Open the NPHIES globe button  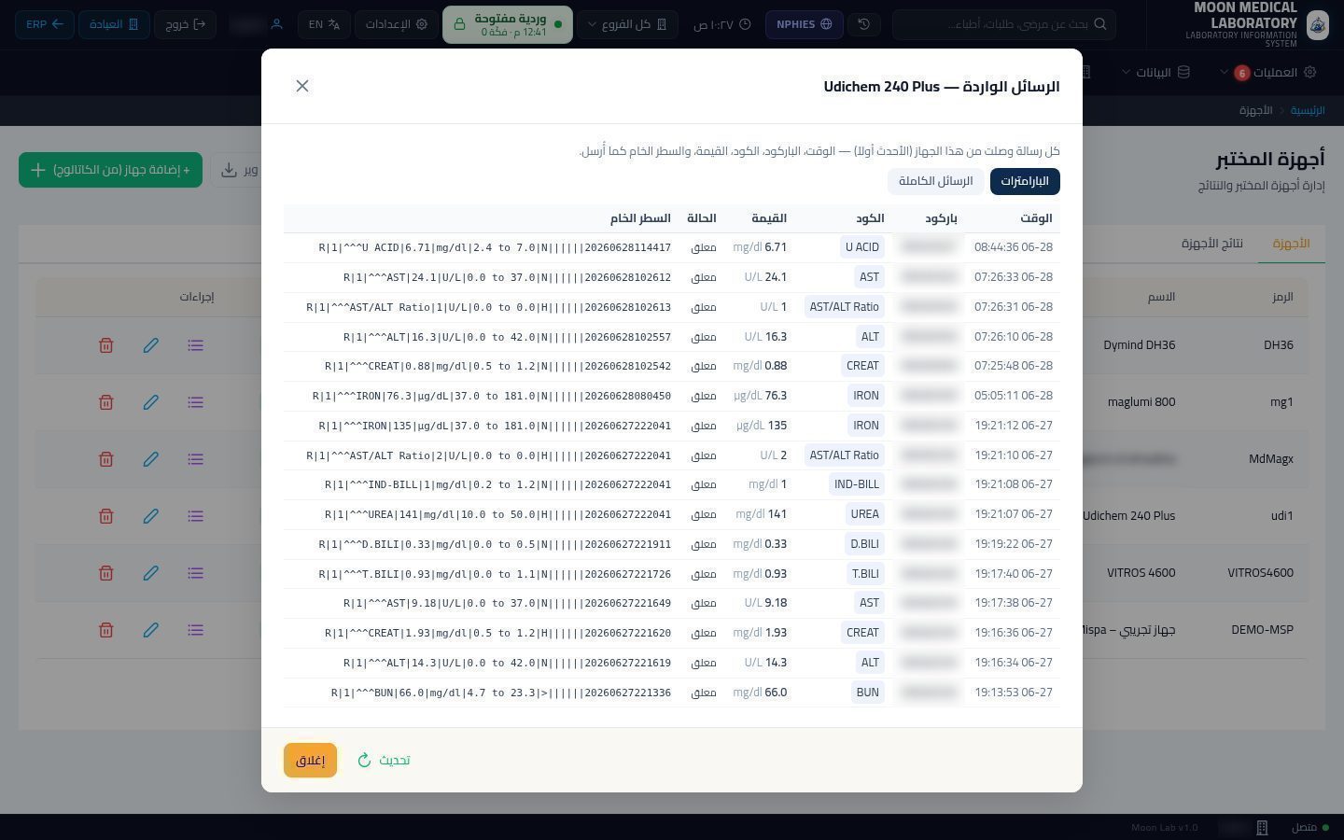[804, 24]
